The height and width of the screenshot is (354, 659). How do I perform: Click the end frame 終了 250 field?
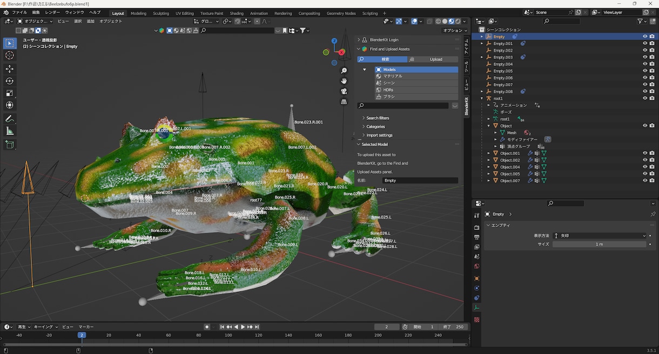453,327
